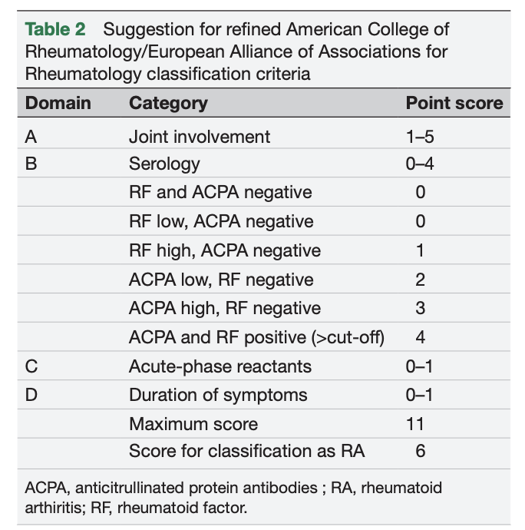The height and width of the screenshot is (530, 525).
Task: Select the "ACPA low, RF negative" row text
Action: pyautogui.click(x=221, y=280)
